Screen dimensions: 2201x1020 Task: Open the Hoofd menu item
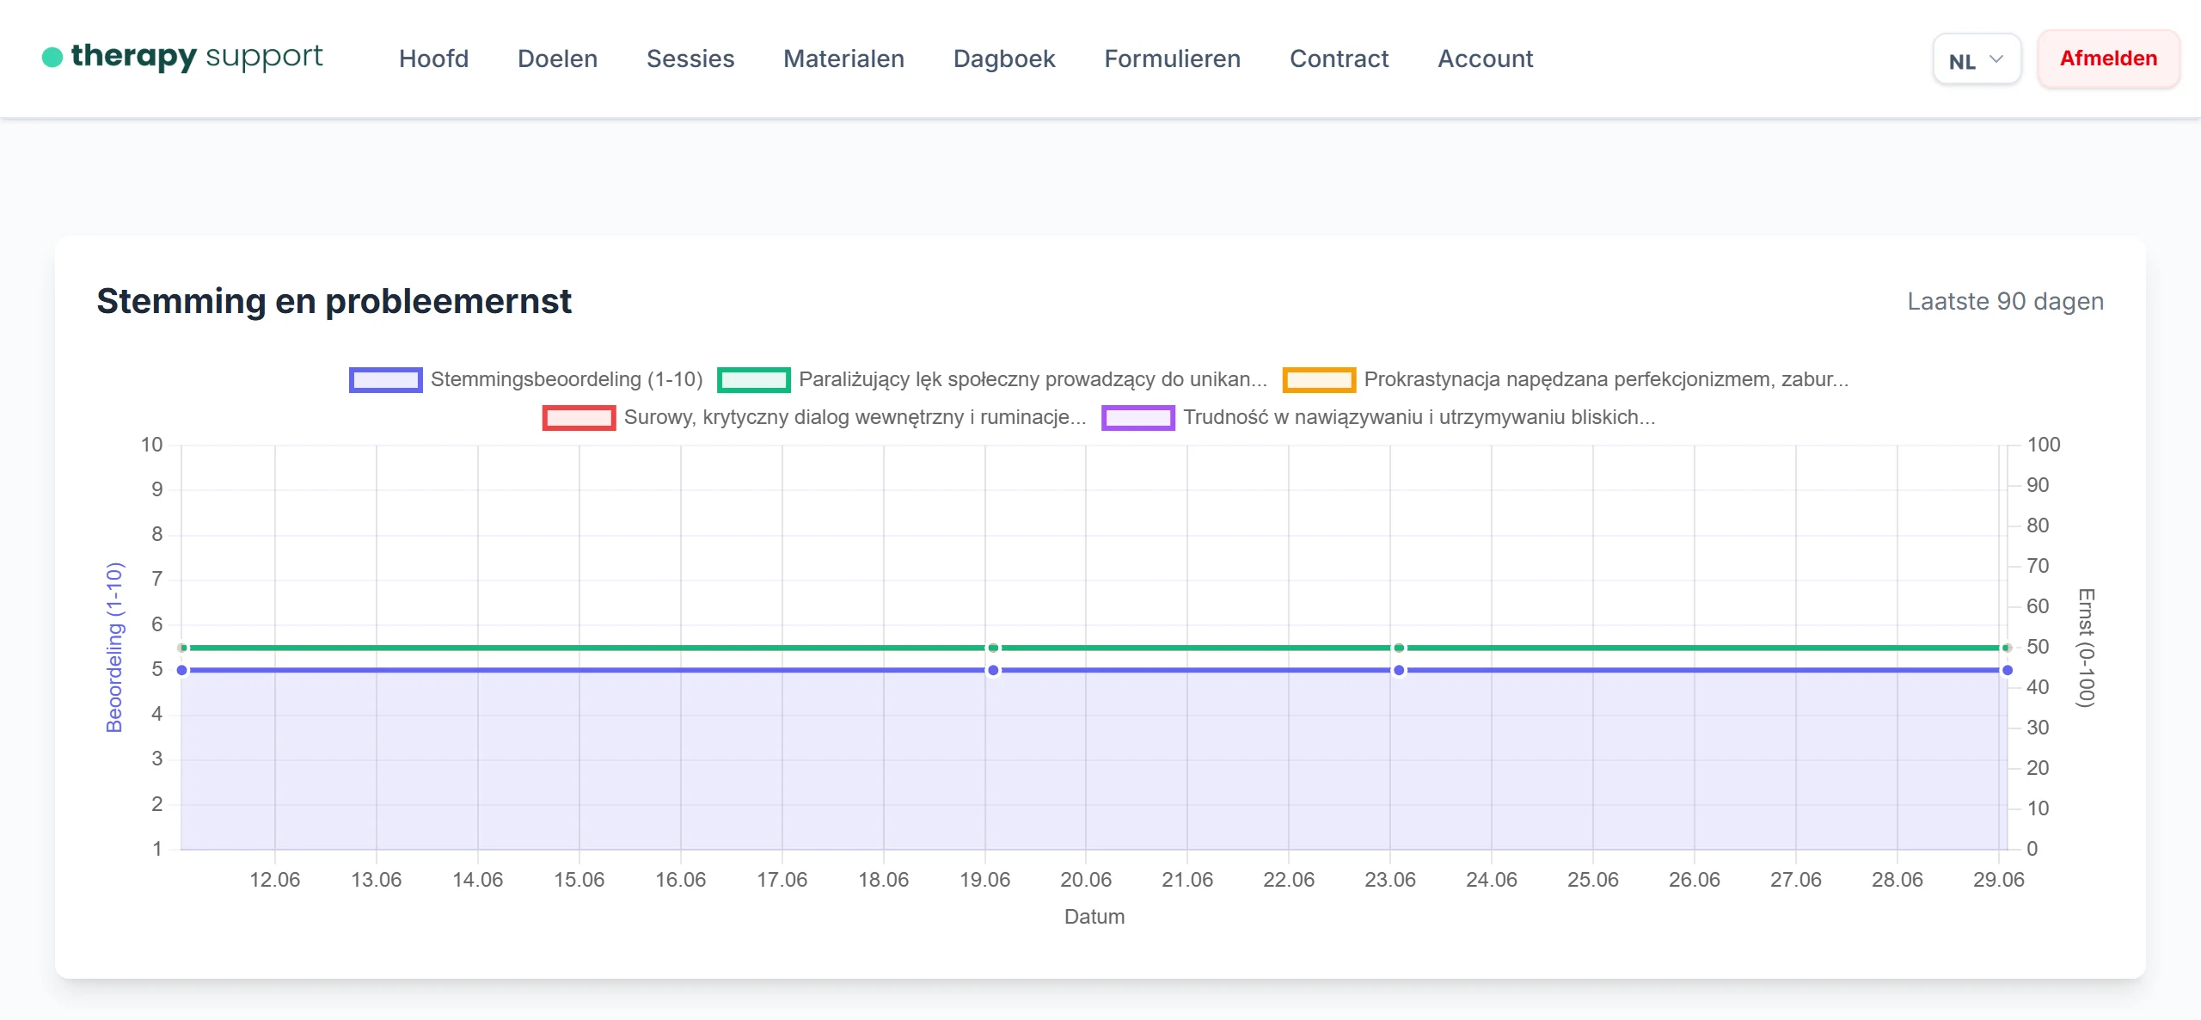[433, 58]
